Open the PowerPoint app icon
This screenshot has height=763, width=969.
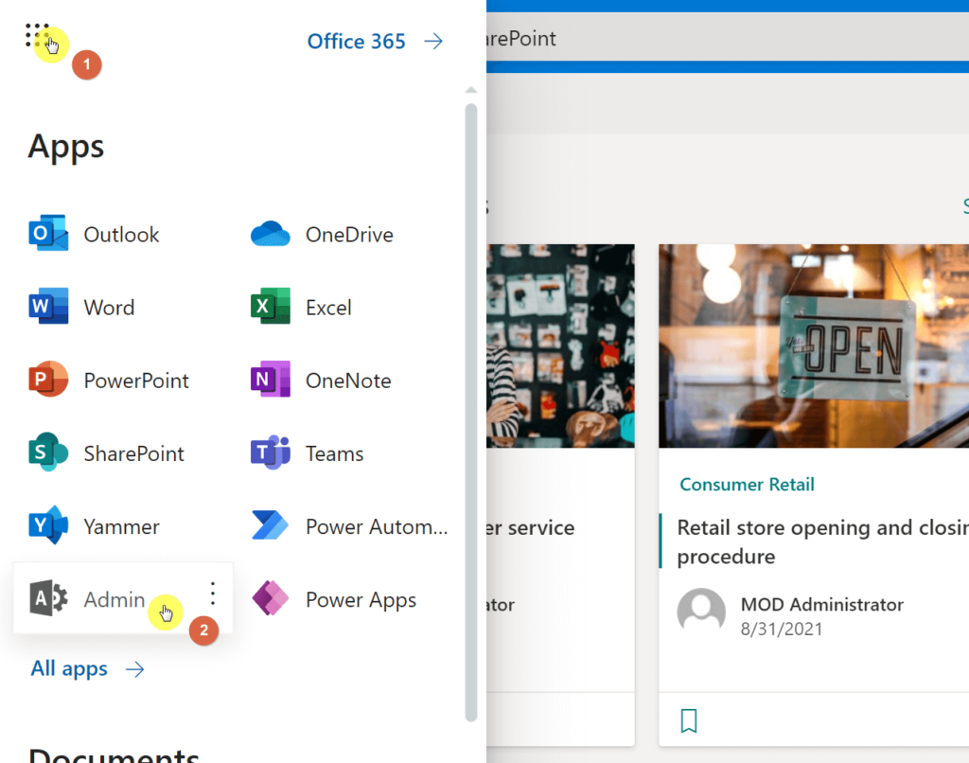[x=48, y=379]
